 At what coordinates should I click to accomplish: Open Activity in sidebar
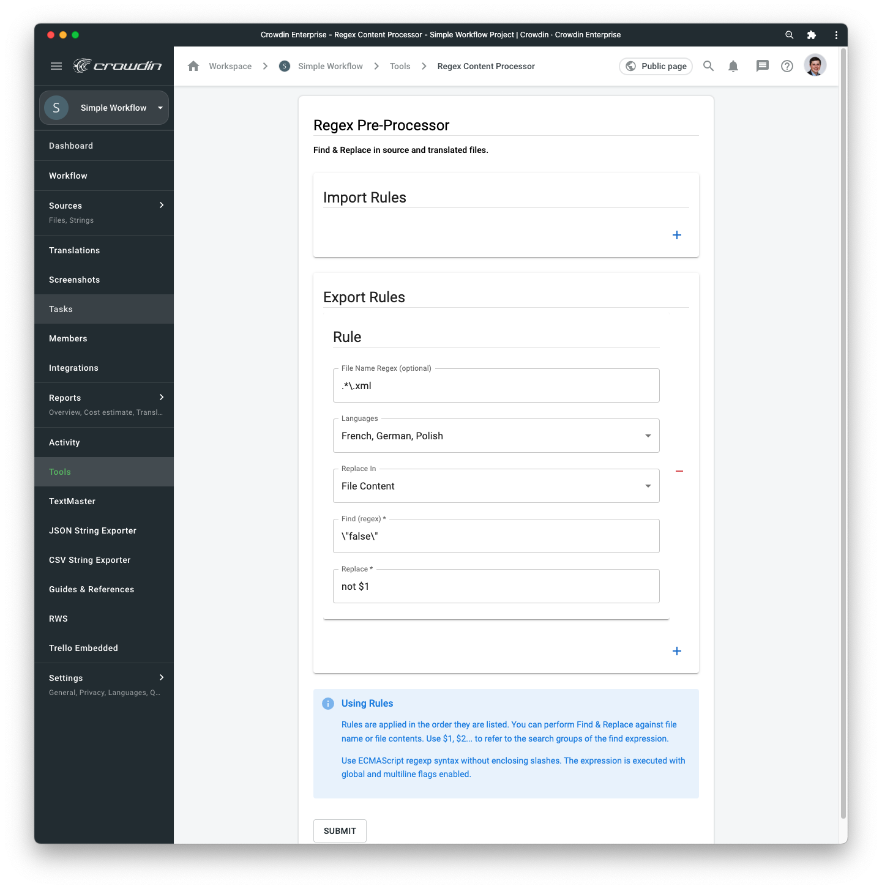coord(104,442)
